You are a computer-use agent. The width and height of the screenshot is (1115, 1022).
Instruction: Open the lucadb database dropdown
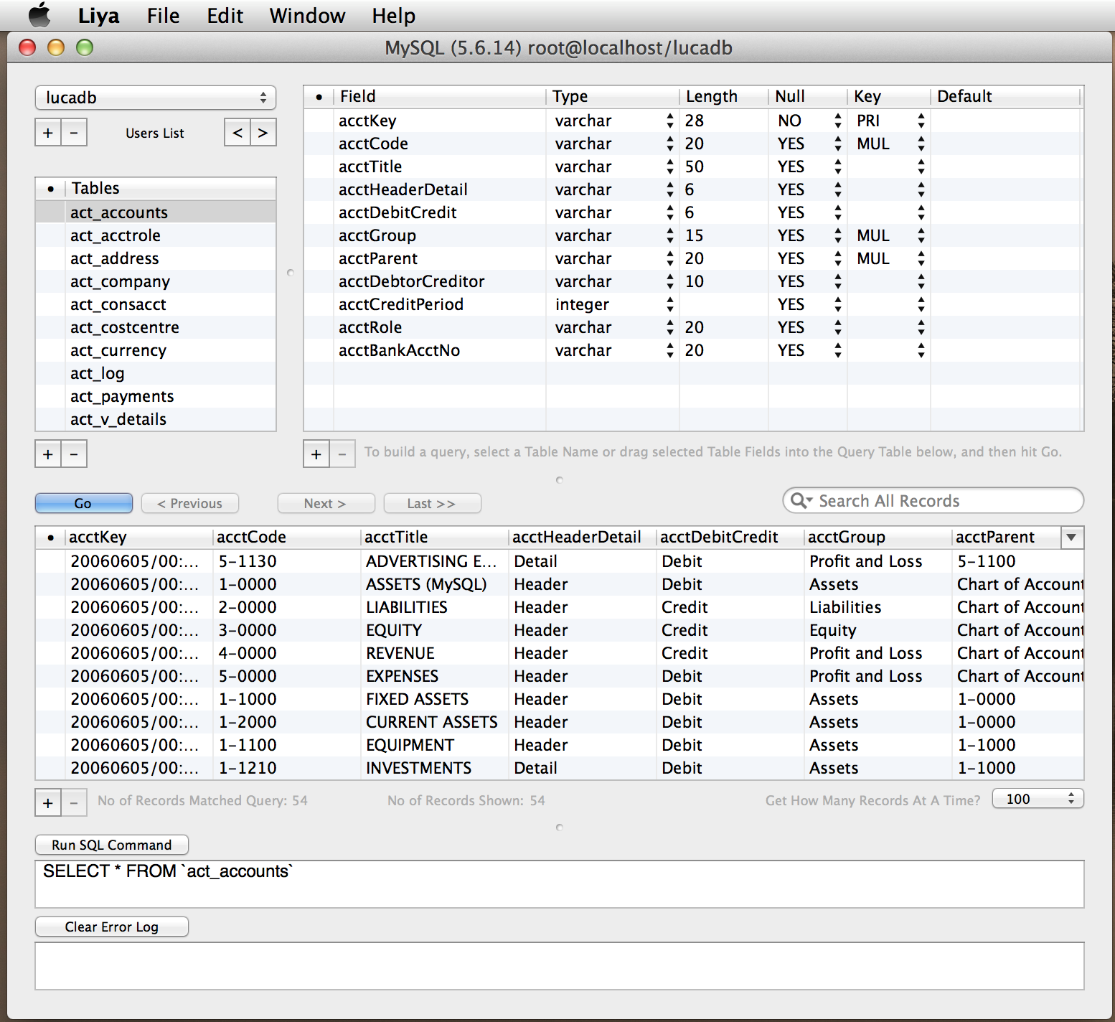(155, 98)
